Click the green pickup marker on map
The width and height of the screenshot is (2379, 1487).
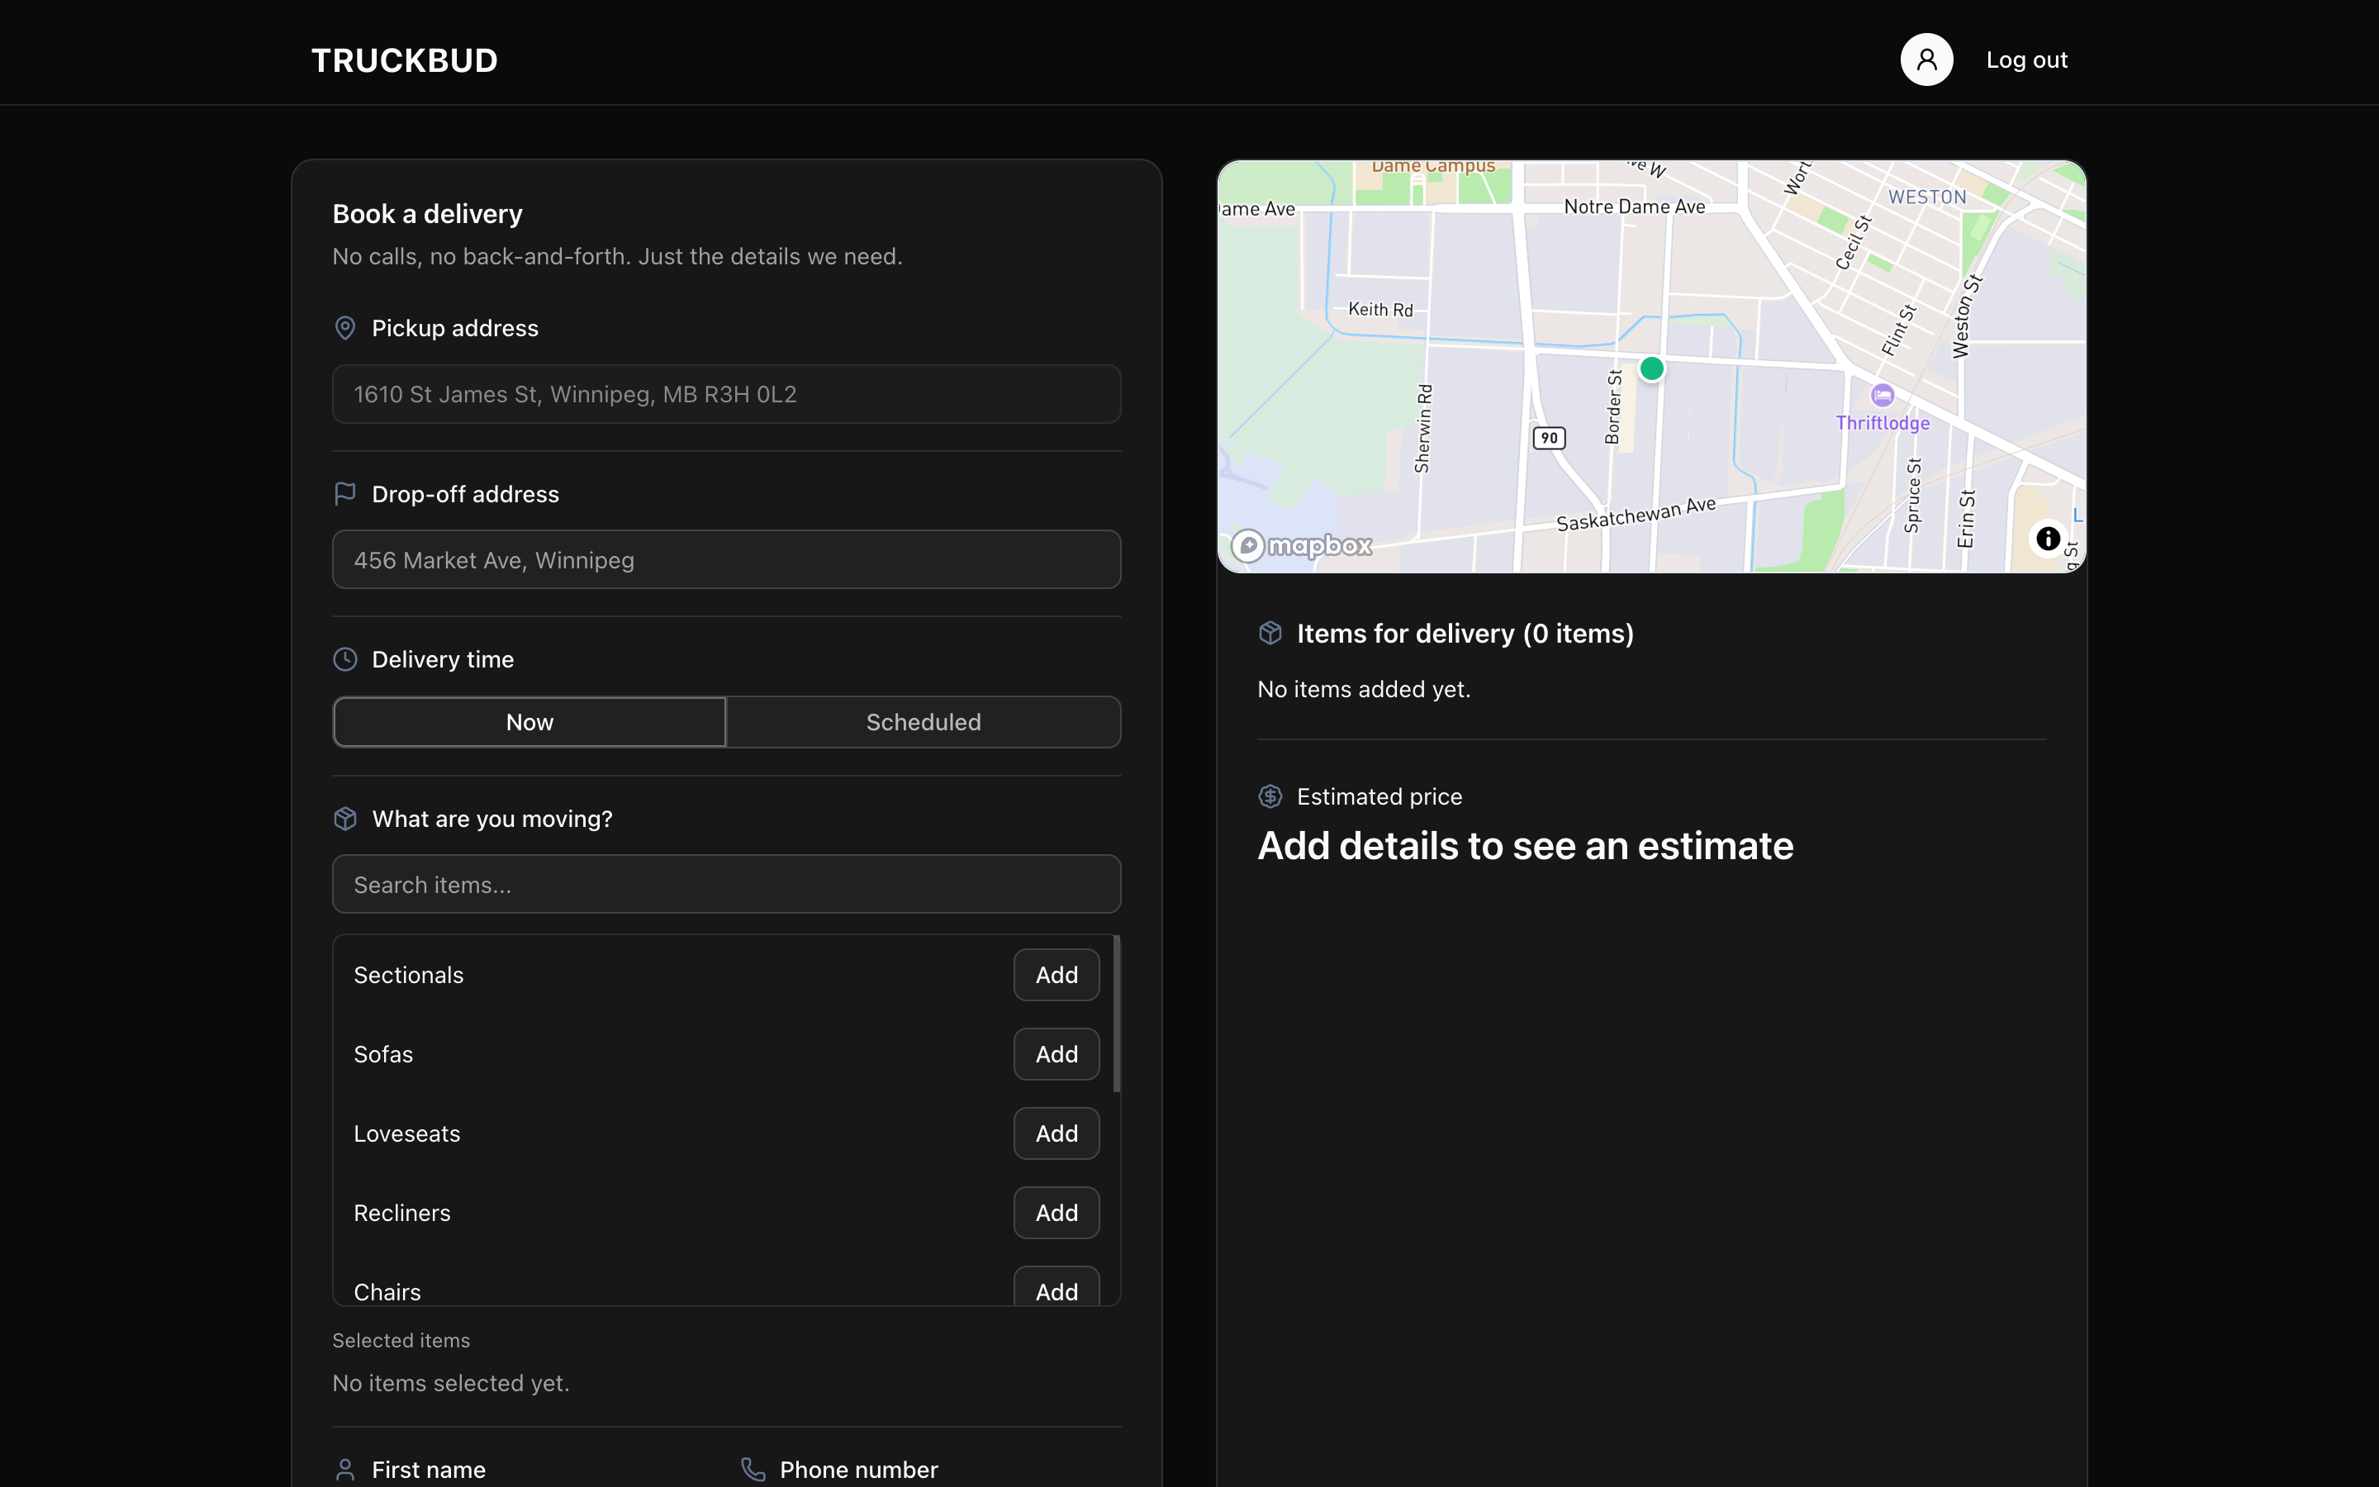(x=1651, y=368)
